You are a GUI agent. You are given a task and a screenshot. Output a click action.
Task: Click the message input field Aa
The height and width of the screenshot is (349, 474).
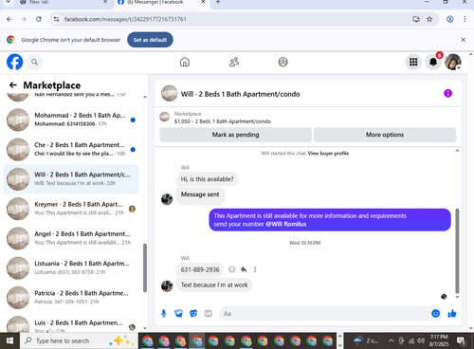[324, 314]
